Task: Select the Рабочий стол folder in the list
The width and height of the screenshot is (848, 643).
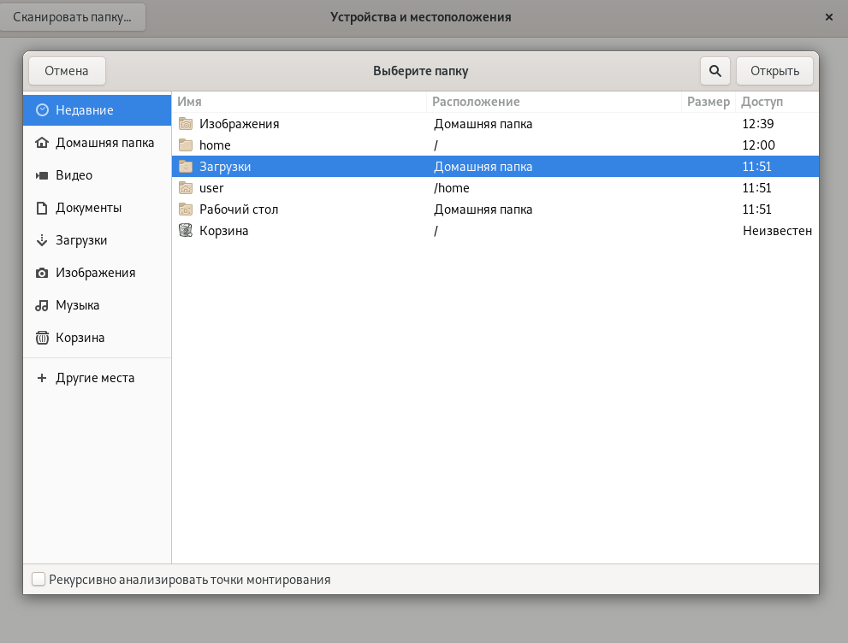Action: coord(239,209)
